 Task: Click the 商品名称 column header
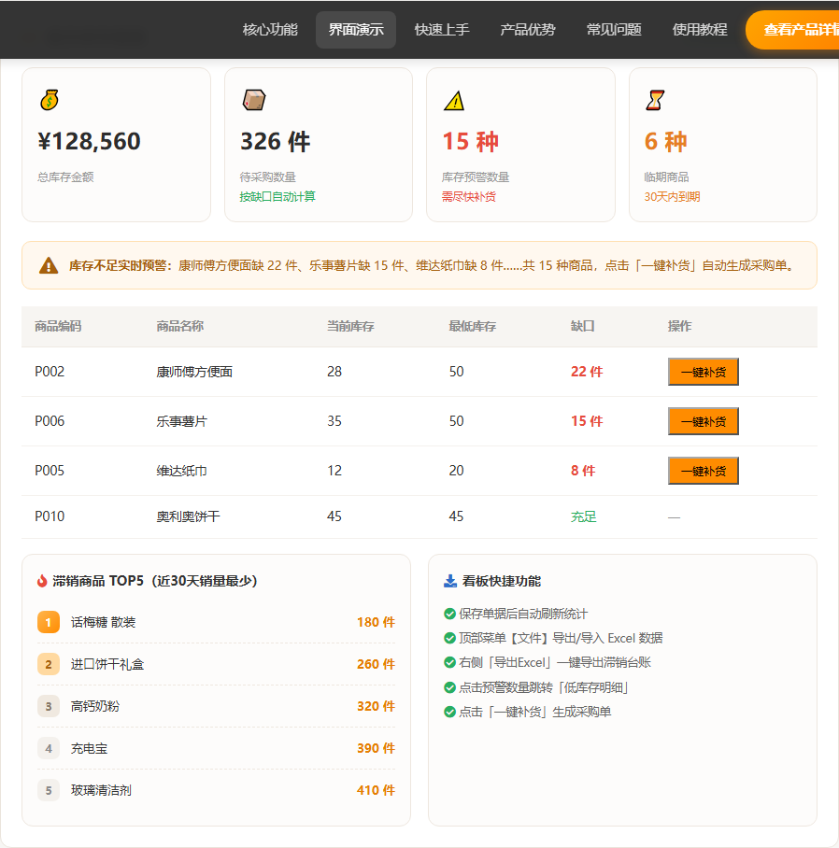pyautogui.click(x=179, y=326)
